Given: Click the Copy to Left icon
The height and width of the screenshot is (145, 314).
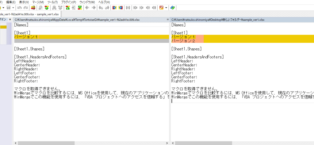Looking at the screenshot, I should (x=94, y=8).
